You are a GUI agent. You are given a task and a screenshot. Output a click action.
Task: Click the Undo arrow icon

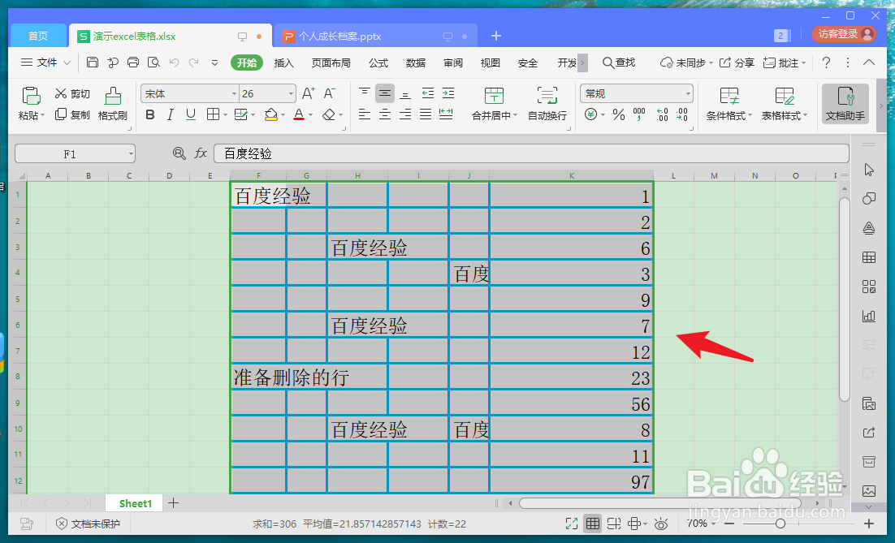point(174,62)
